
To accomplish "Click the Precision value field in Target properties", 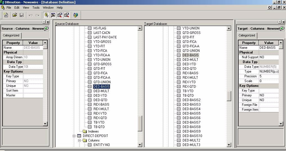I will [269, 76].
